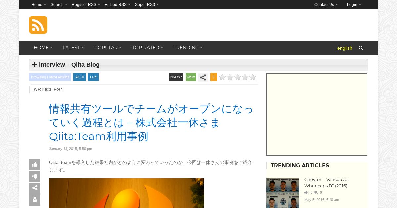Image resolution: width=397 pixels, height=208 pixels.
Task: Open the TRENDING navigation menu
Action: coord(188,48)
